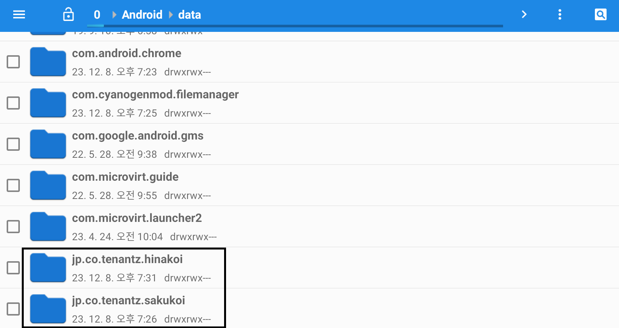Select the com.android.chrome name text

coord(126,53)
